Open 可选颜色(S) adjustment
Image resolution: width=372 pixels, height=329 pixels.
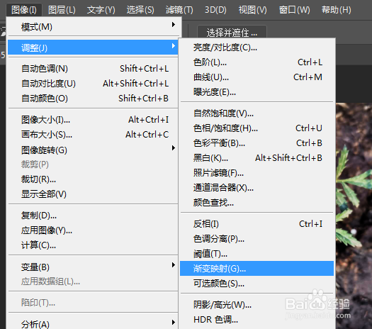257,283
